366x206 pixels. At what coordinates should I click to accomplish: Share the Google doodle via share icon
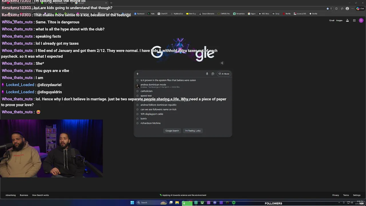point(222,63)
